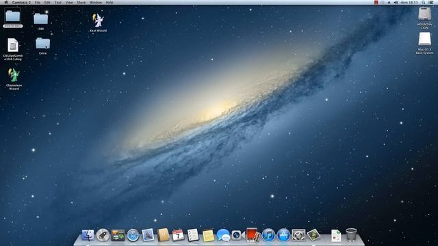Open App Store icon in Dock
Viewport: 438px width, 246px height.
[283, 235]
